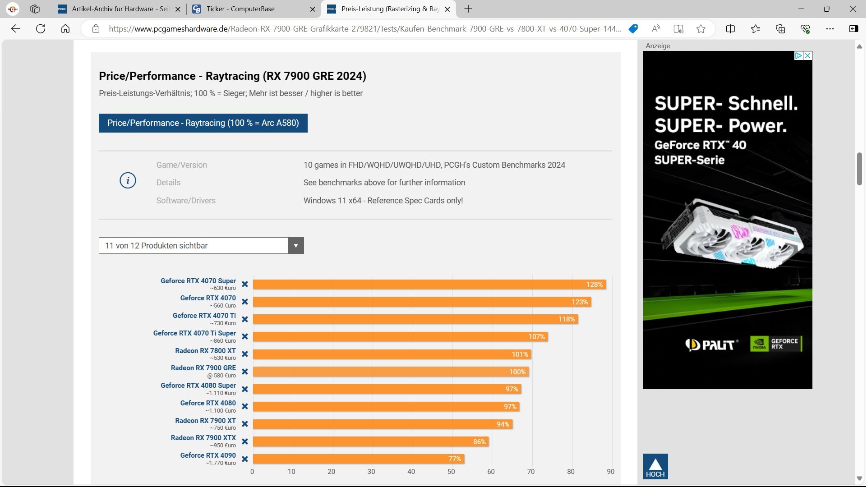The width and height of the screenshot is (867, 487).
Task: Open the tab actions menu icon
Action: (x=35, y=9)
